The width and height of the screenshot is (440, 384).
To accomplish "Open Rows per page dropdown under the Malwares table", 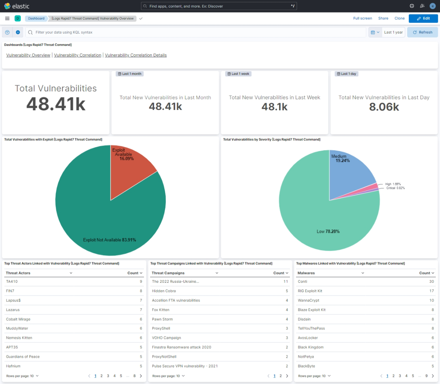I will [x=314, y=376].
